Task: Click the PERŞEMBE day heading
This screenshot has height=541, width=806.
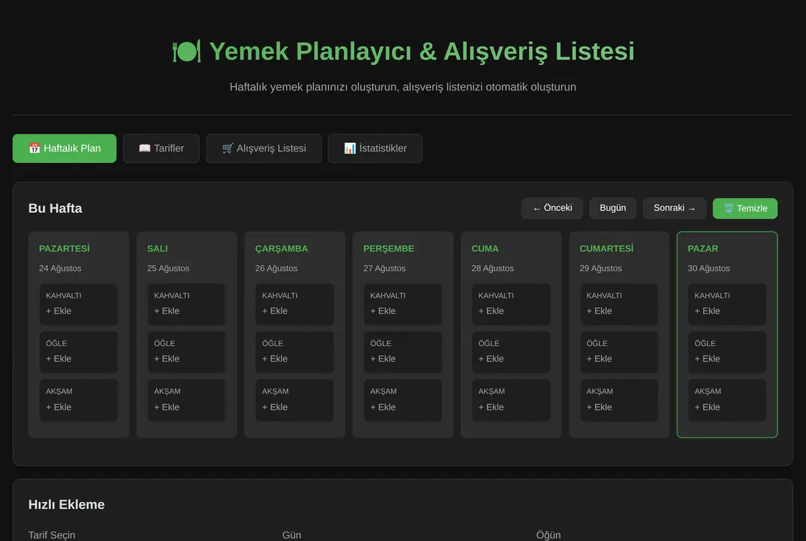Action: click(389, 248)
